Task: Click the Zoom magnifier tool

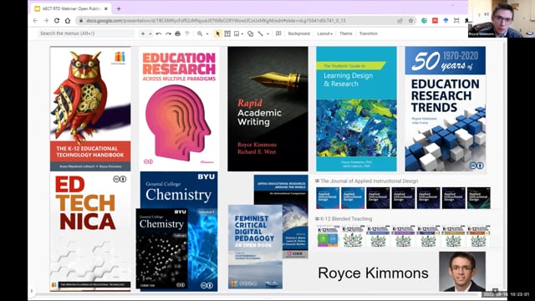Action: click(x=200, y=33)
